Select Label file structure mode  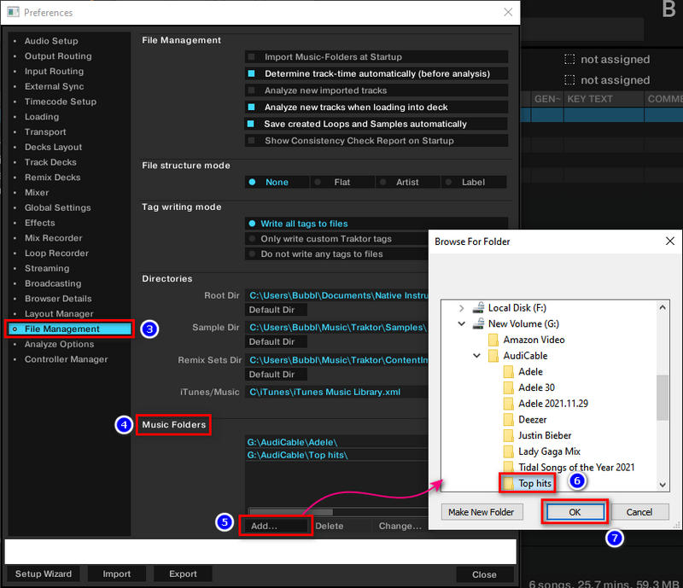tap(474, 182)
